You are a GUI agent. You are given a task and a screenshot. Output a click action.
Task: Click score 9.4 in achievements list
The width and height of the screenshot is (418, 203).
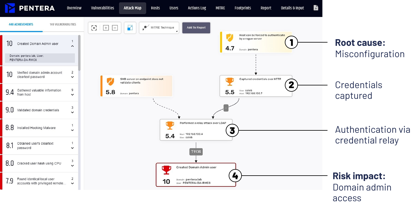click(10, 92)
